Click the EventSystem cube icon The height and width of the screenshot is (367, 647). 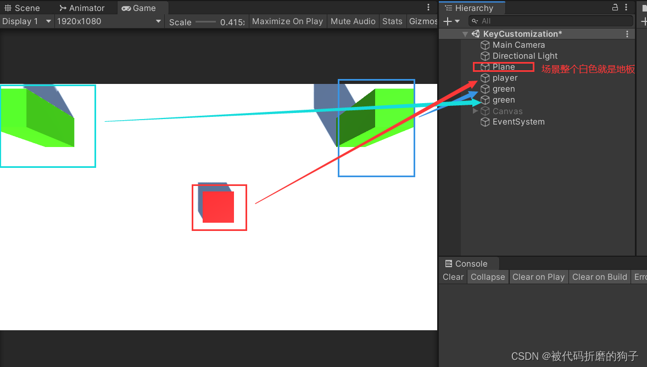coord(486,122)
